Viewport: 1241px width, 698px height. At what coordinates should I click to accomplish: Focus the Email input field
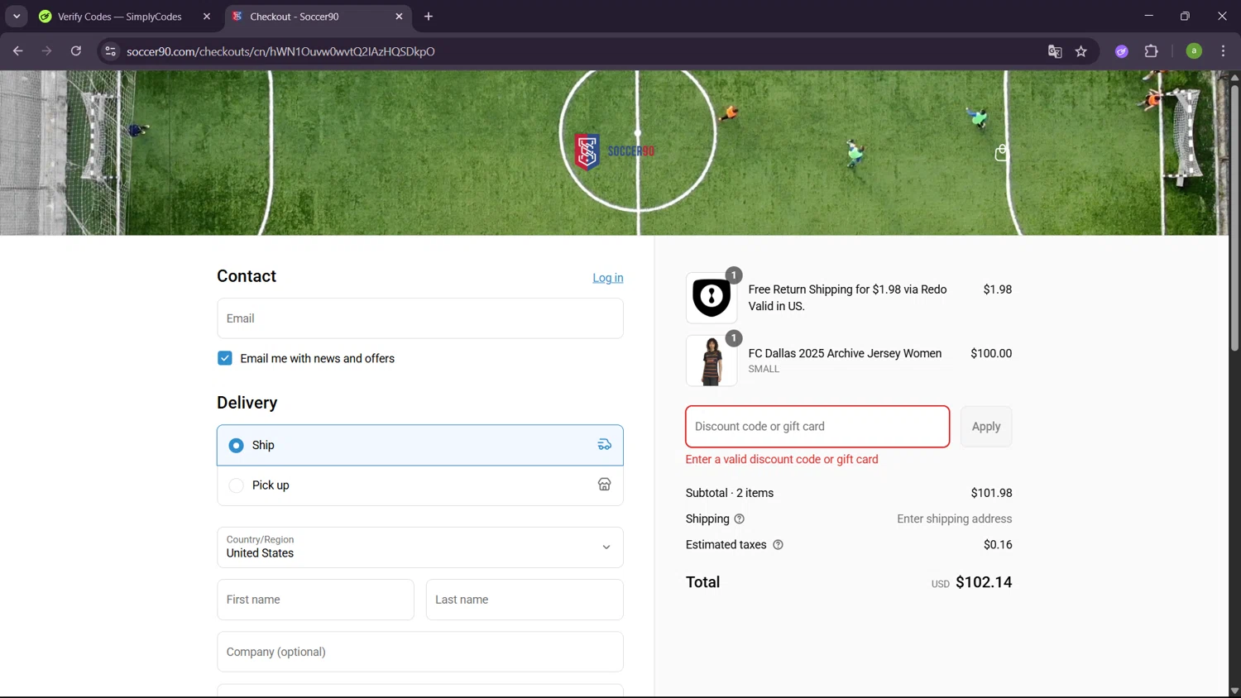pos(420,318)
